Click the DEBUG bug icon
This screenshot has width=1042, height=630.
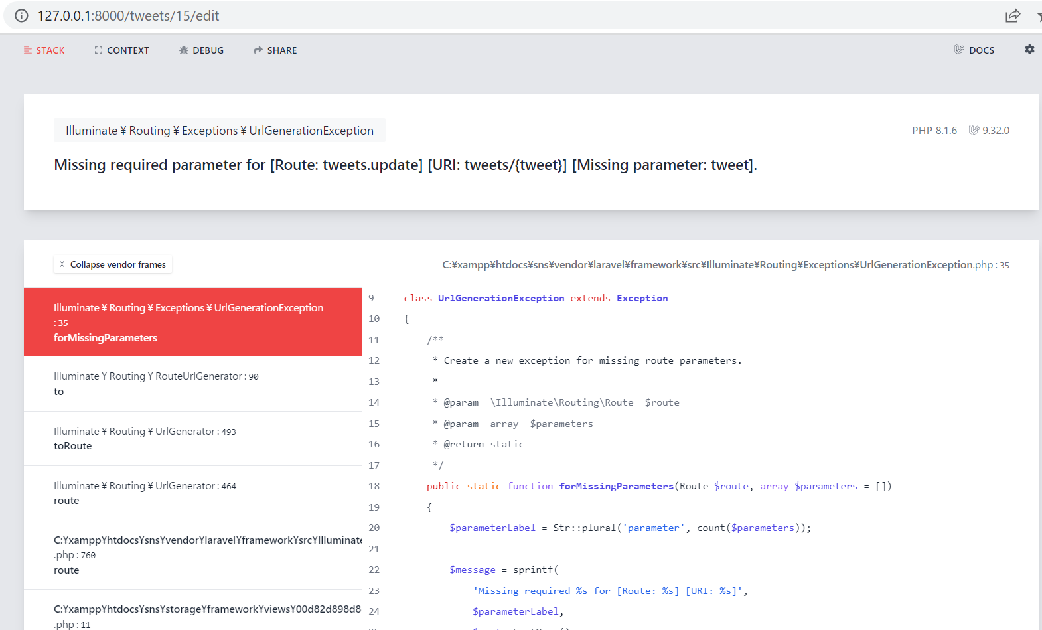(x=184, y=50)
